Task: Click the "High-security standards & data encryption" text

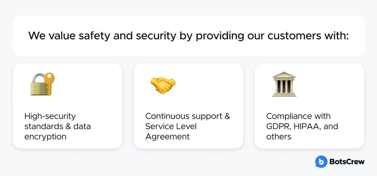Action: tap(58, 126)
